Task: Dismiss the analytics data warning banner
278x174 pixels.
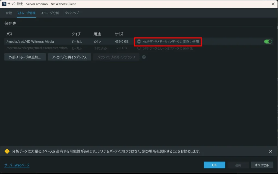Action: click(270, 152)
